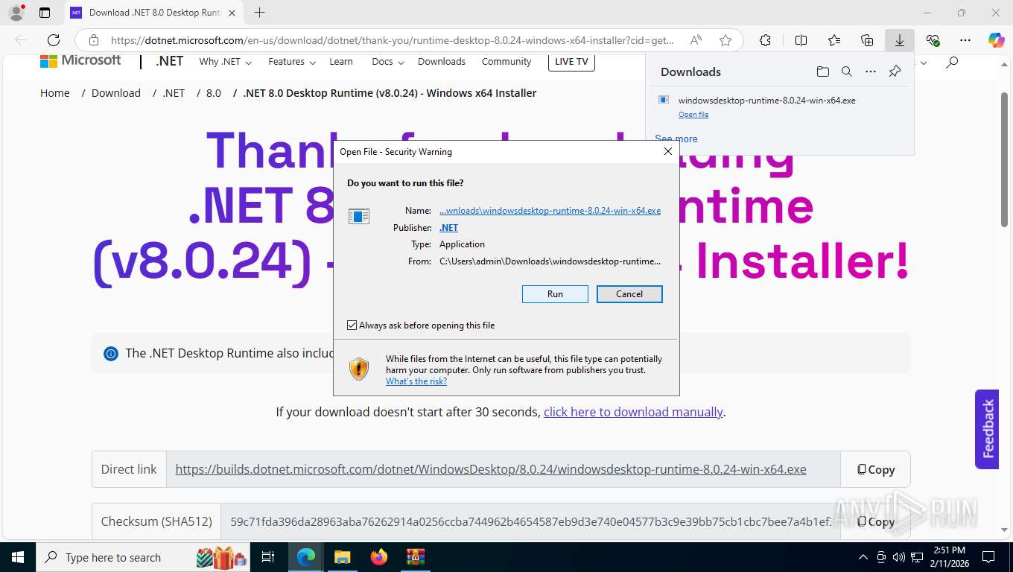Screen dimensions: 1013x572
Task: Copy the SHA512 checksum
Action: point(875,521)
